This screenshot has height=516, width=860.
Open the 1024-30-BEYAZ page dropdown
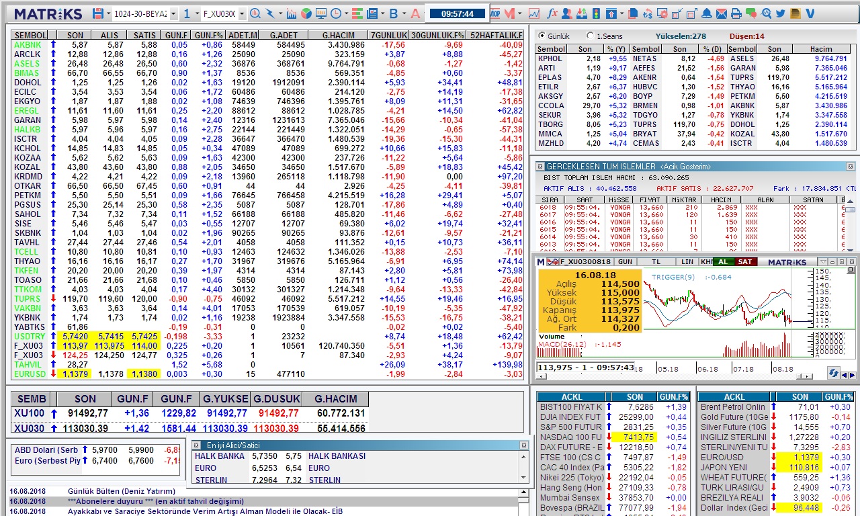(x=173, y=13)
